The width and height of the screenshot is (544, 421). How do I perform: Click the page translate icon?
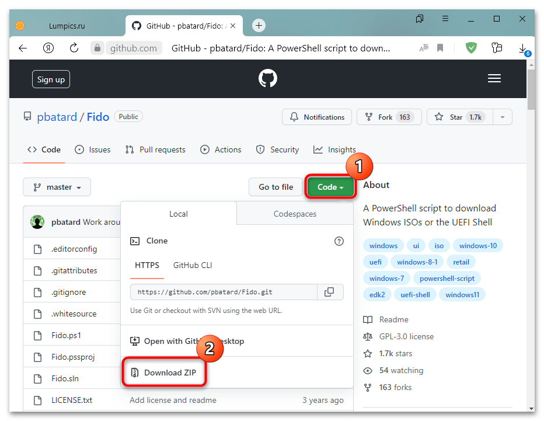[x=424, y=48]
